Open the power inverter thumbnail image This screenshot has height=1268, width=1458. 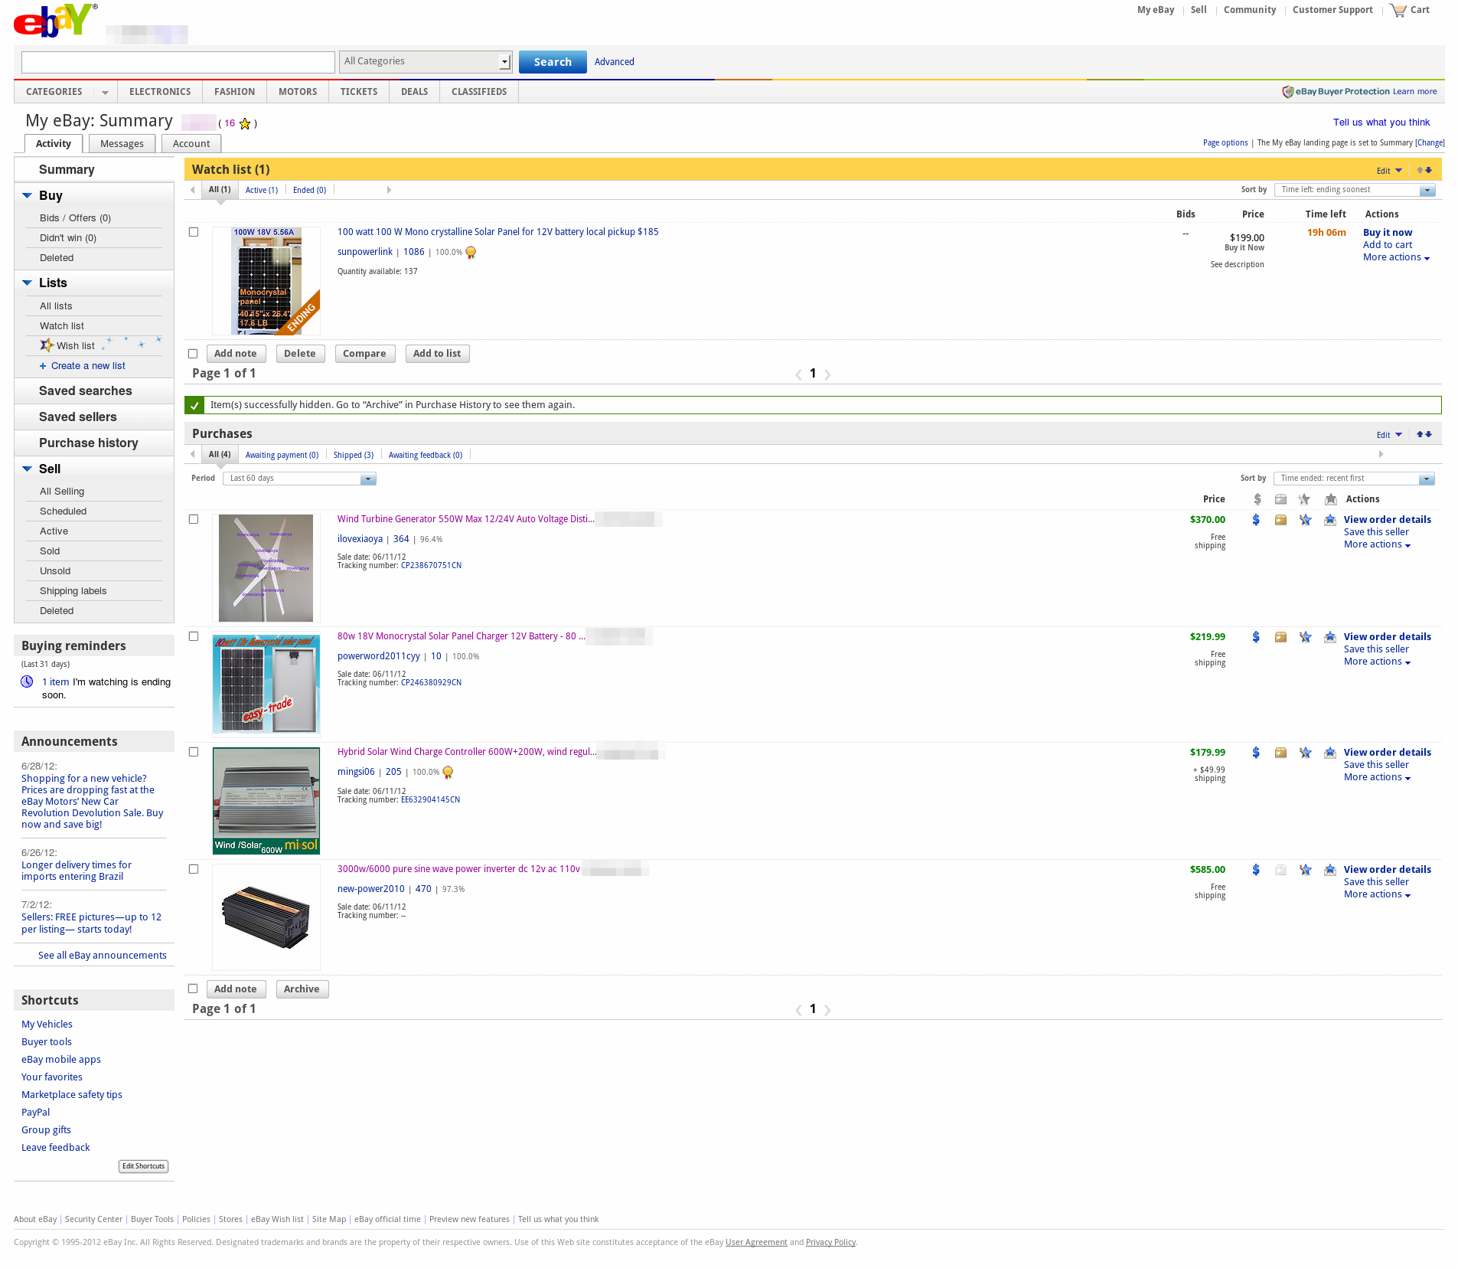(x=266, y=918)
